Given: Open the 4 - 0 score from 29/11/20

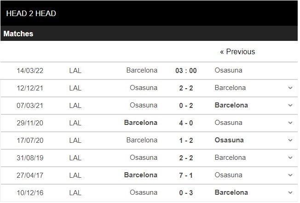Looking at the screenshot, I should coord(186,123).
